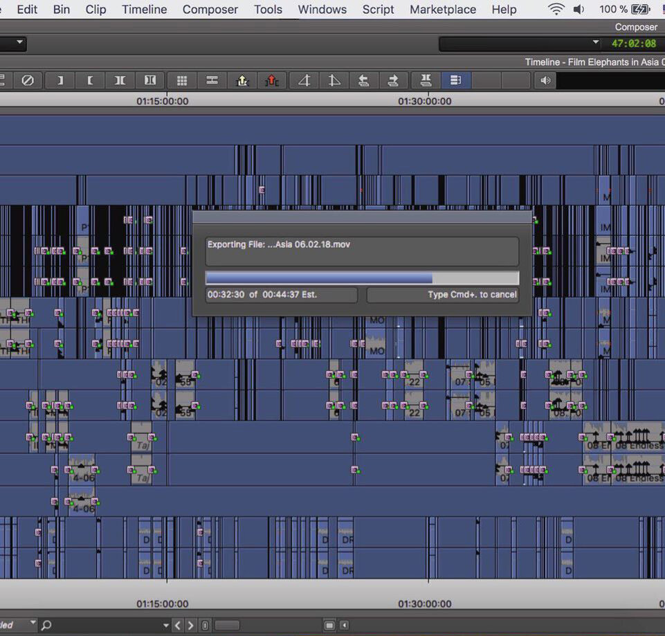Image resolution: width=665 pixels, height=636 pixels.
Task: Click the left-arrow Top trim icon
Action: (x=364, y=80)
